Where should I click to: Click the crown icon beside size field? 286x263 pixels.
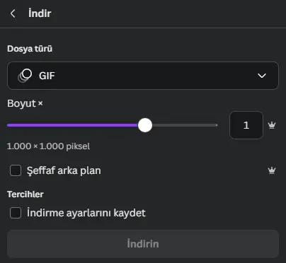[272, 125]
